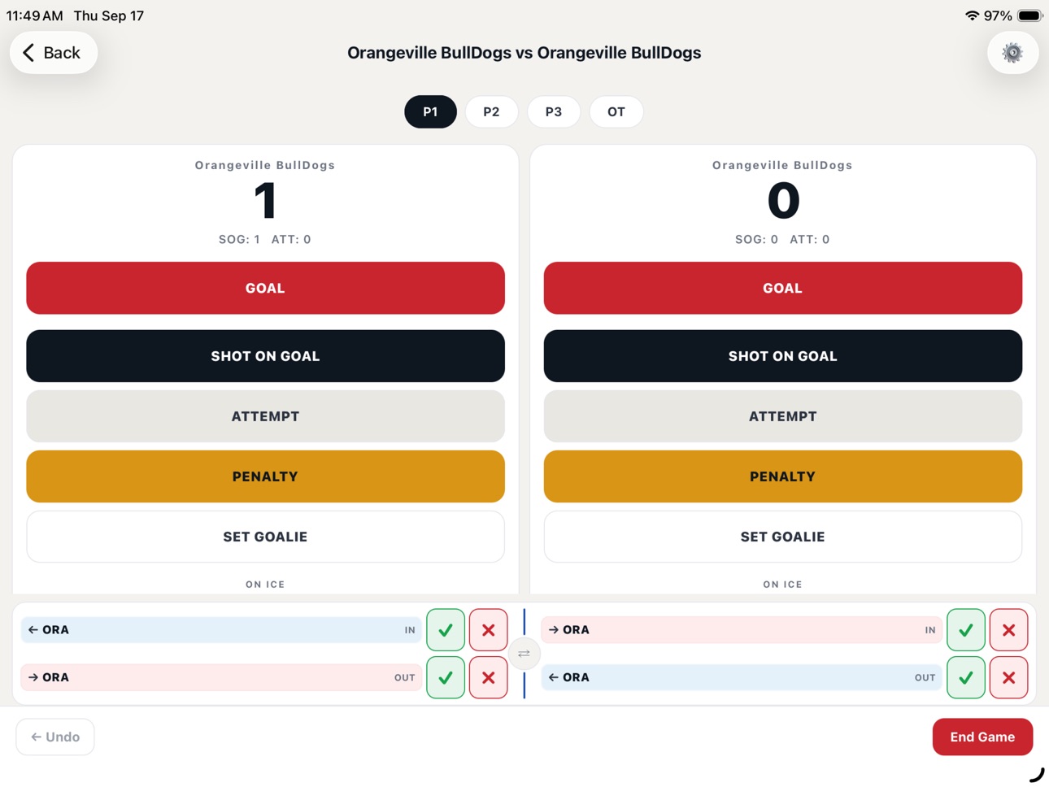Switch to period P3 tab
The height and width of the screenshot is (787, 1049).
click(x=554, y=111)
